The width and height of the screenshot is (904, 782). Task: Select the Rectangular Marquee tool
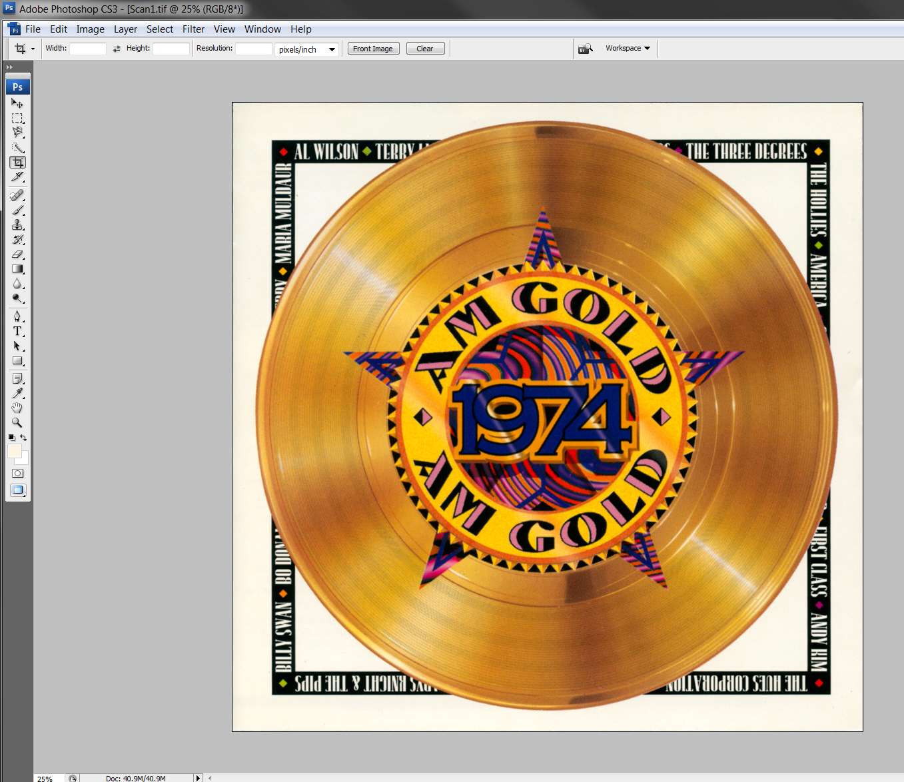click(x=17, y=118)
